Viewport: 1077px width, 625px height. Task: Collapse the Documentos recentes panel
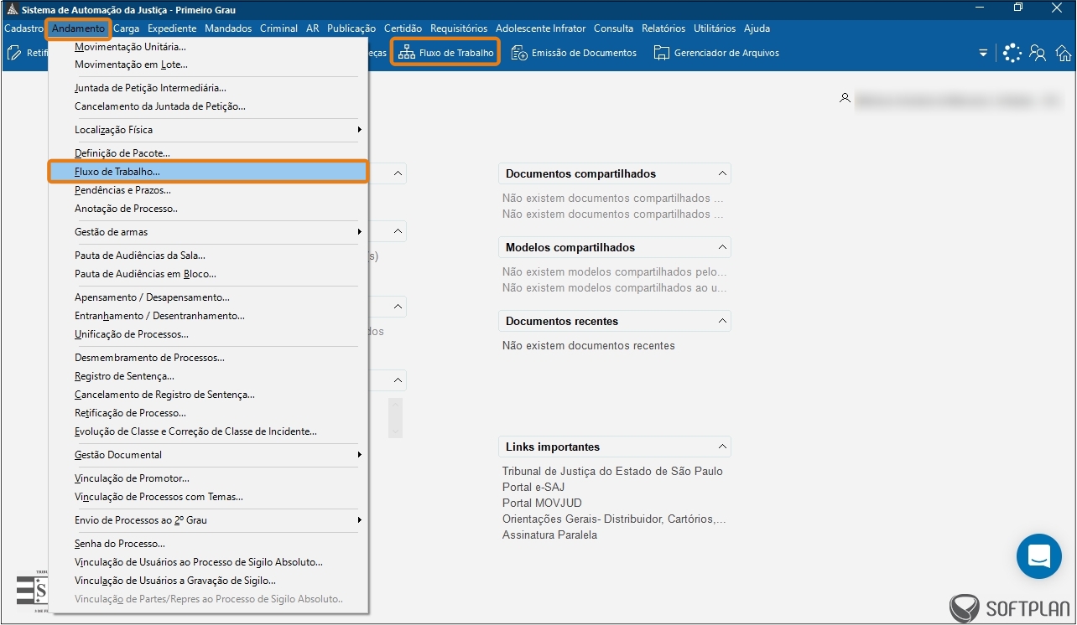coord(721,321)
